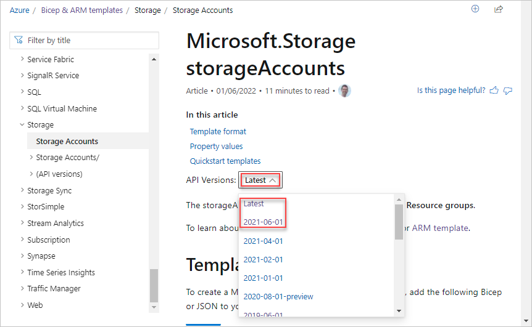The image size is (532, 327).
Task: Choose API version 2020-08-01-preview
Action: (278, 297)
